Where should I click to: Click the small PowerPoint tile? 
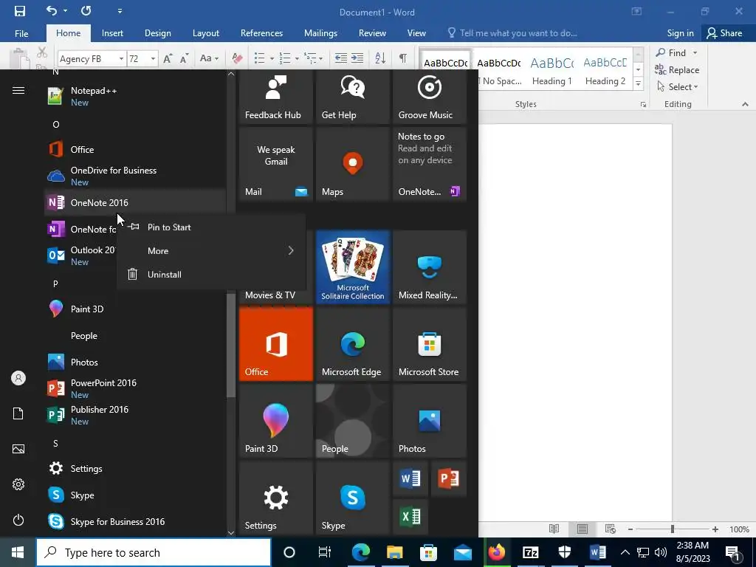click(x=449, y=478)
